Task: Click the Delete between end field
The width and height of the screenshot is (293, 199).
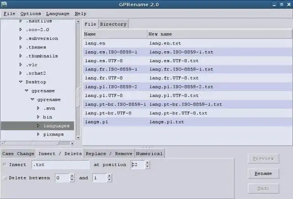Action: (100, 177)
